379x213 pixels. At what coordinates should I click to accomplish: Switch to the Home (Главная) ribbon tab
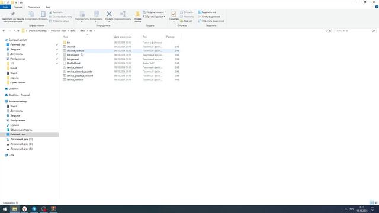point(18,7)
